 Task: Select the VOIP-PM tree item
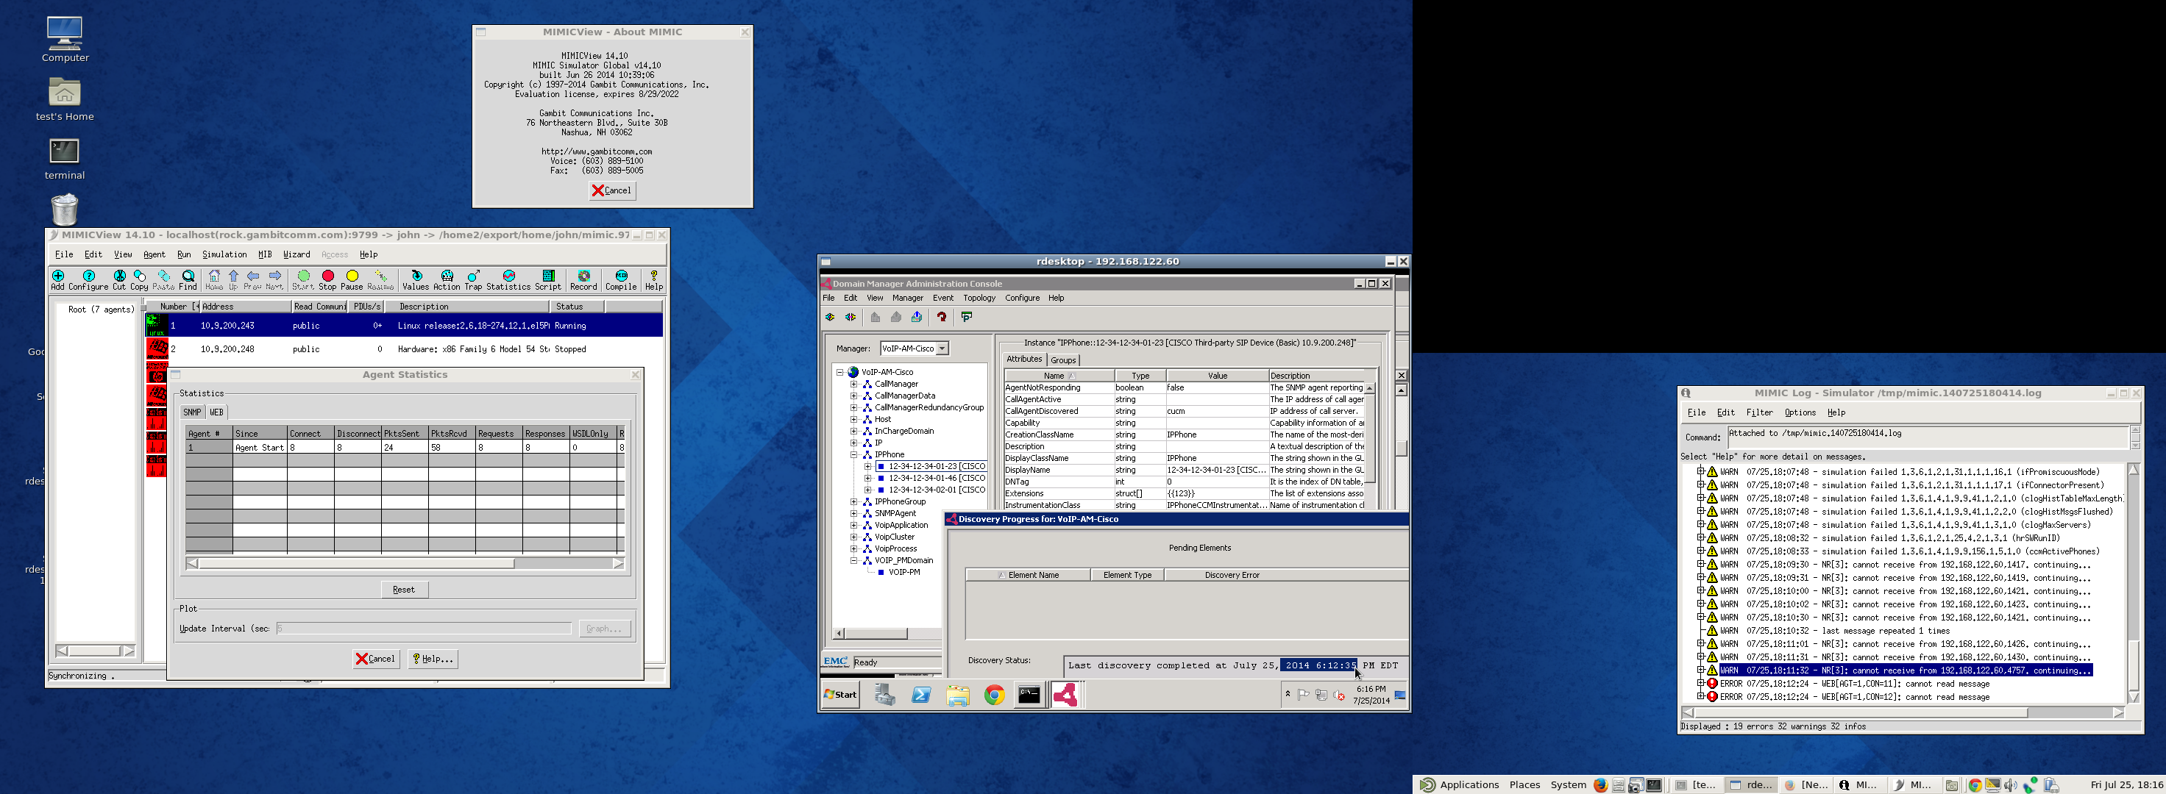[904, 572]
